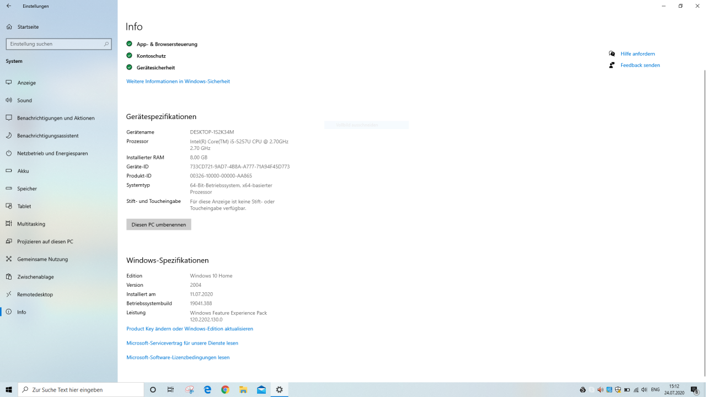Select the Windows 10 Home edition text
706x397 pixels.
point(211,276)
